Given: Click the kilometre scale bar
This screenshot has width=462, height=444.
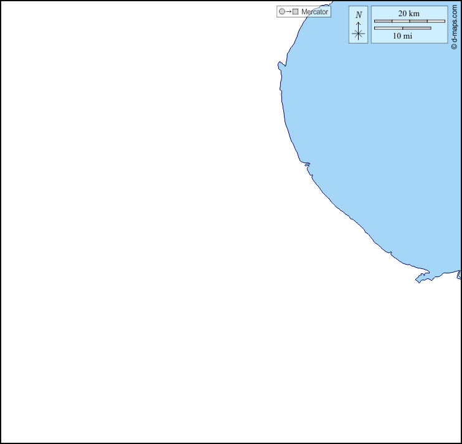Looking at the screenshot, I should [409, 21].
